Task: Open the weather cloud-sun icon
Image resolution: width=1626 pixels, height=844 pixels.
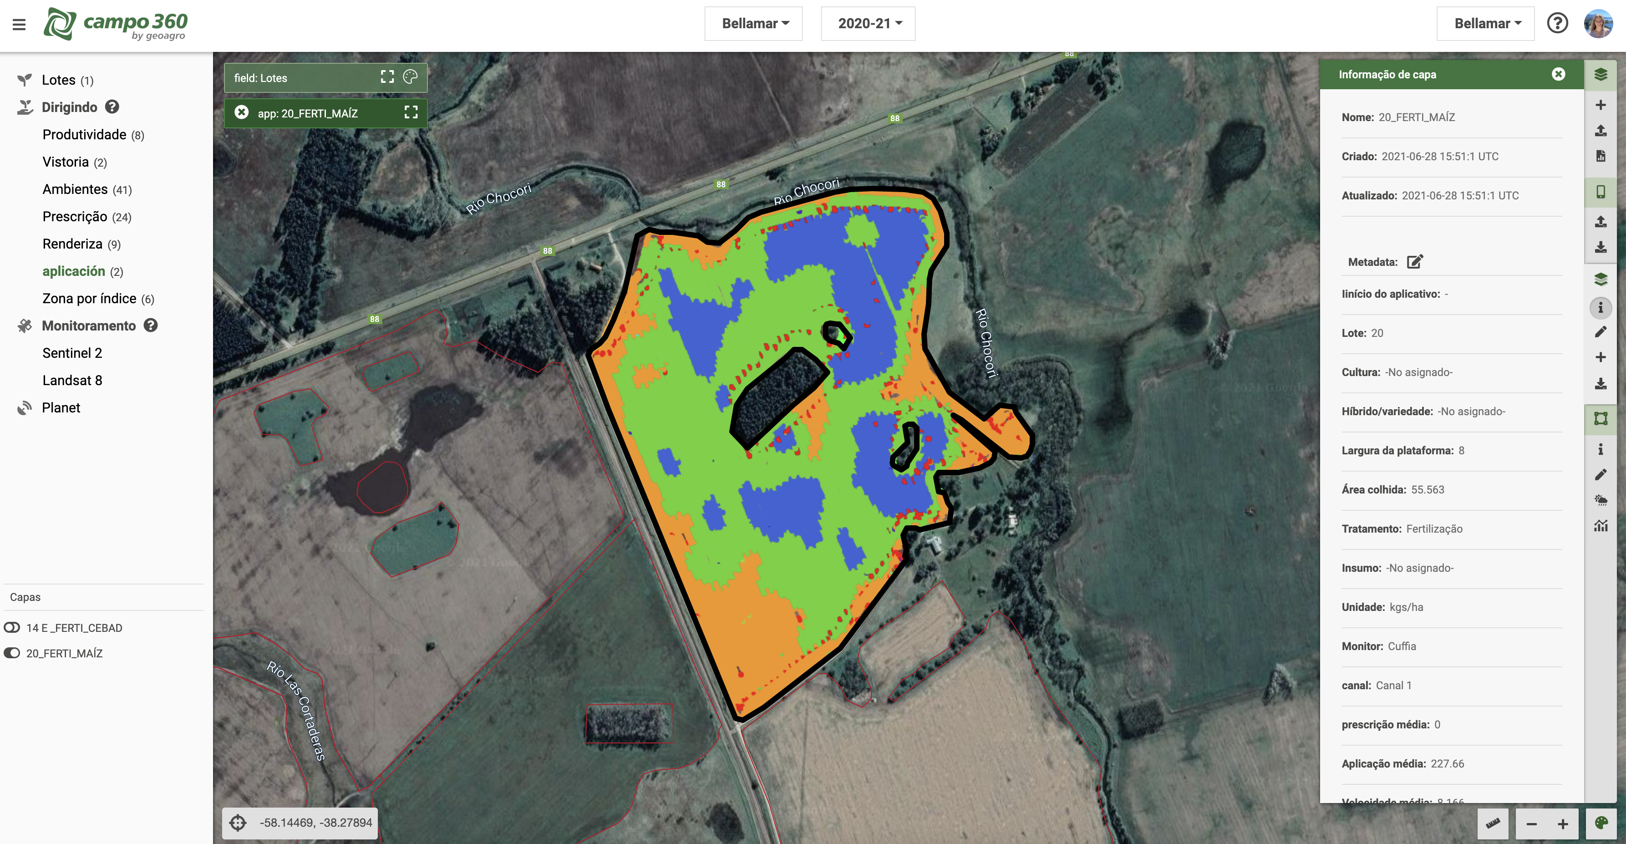Action: (1601, 500)
